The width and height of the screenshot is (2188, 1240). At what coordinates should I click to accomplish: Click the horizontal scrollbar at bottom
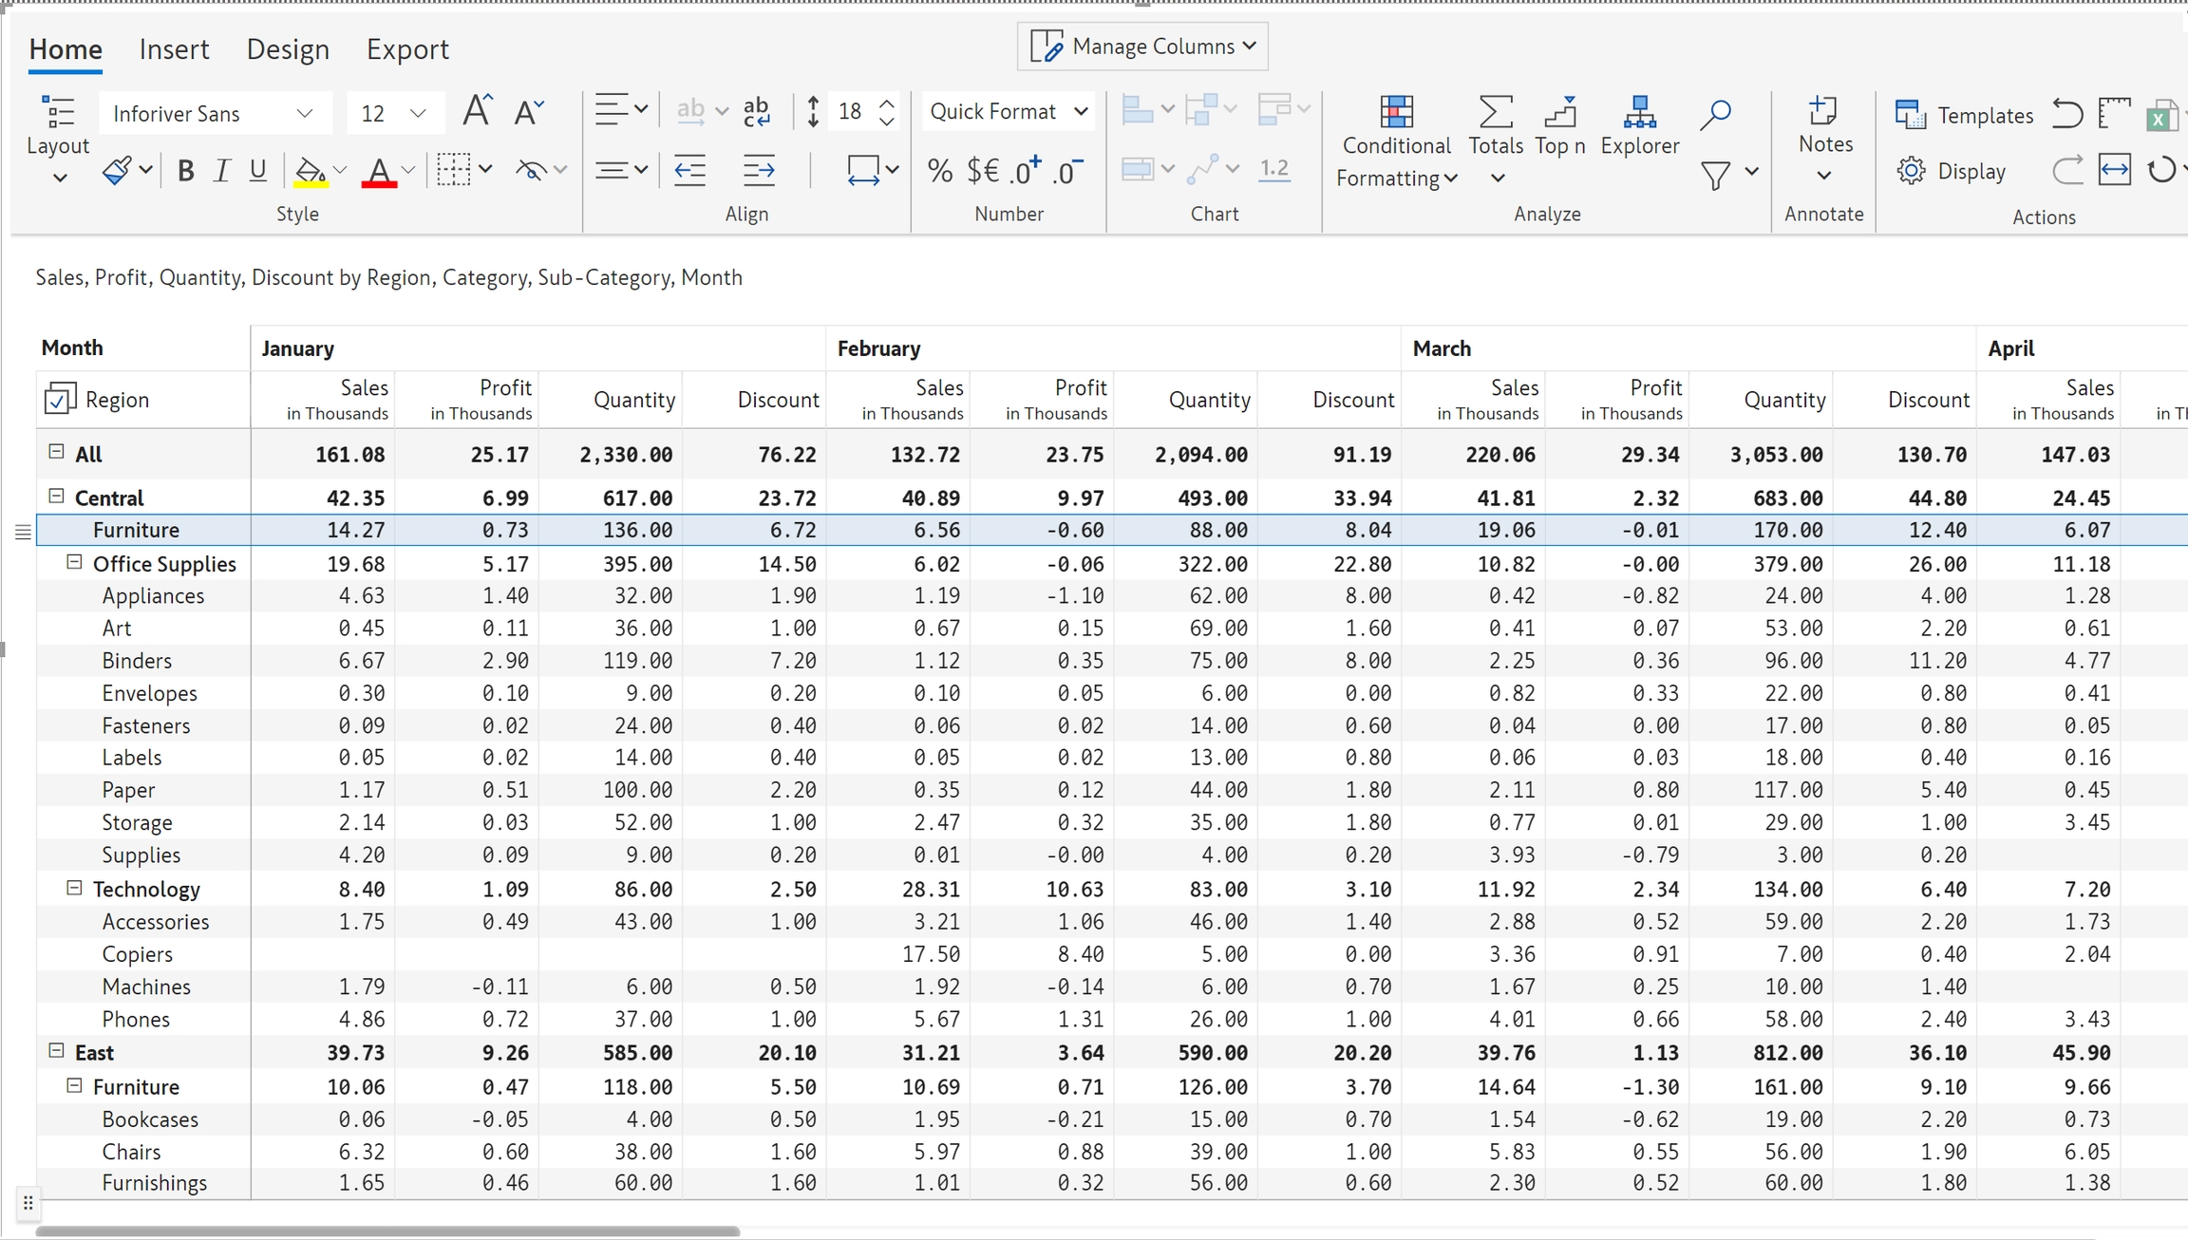point(387,1231)
